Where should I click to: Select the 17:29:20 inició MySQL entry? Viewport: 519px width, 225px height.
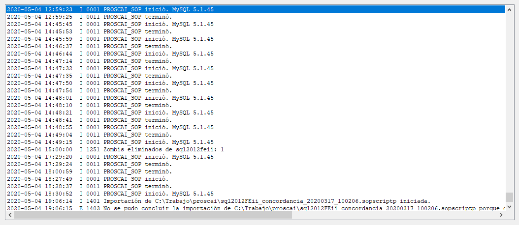(x=256, y=157)
